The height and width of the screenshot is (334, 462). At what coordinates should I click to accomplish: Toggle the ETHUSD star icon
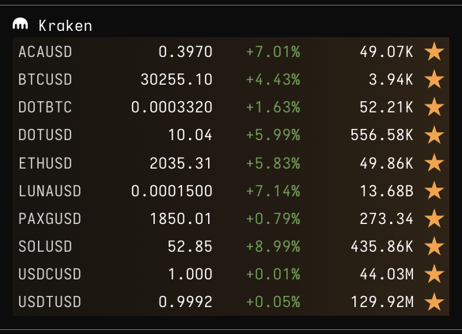tap(434, 163)
